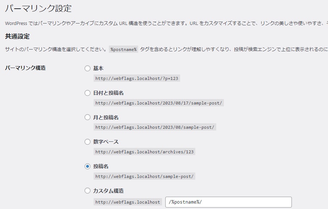The image size is (328, 209).
Task: Click the 2023/08/sample-post example URL
Action: pyautogui.click(x=155, y=127)
